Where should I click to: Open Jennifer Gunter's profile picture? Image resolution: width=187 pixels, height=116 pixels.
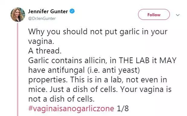click(x=18, y=15)
